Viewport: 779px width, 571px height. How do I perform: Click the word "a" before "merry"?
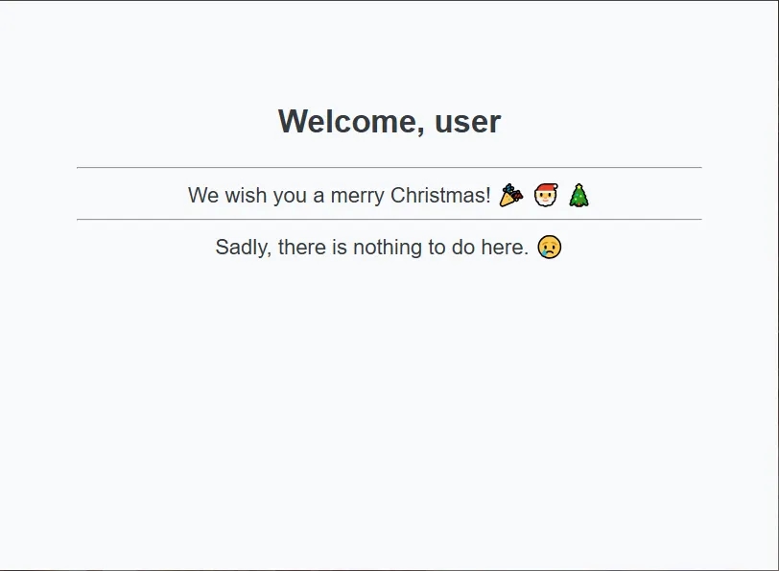[319, 196]
